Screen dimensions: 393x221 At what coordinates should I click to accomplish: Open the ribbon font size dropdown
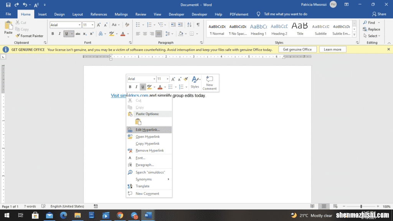[92, 25]
